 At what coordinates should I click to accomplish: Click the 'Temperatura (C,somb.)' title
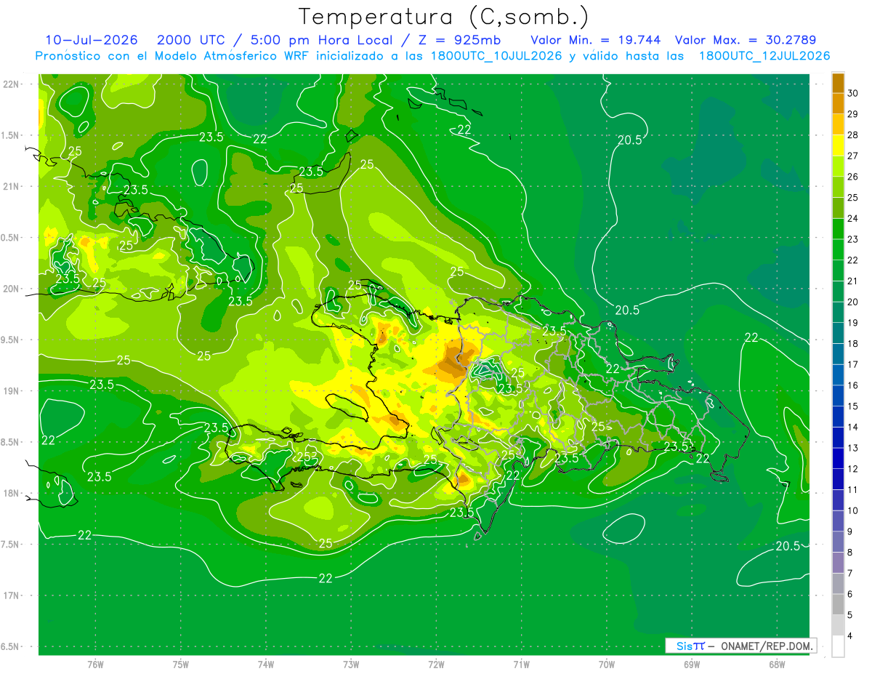(x=444, y=17)
